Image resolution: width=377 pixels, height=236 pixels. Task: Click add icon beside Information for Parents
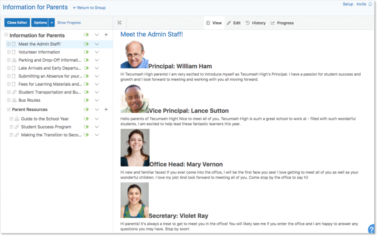[x=106, y=35]
